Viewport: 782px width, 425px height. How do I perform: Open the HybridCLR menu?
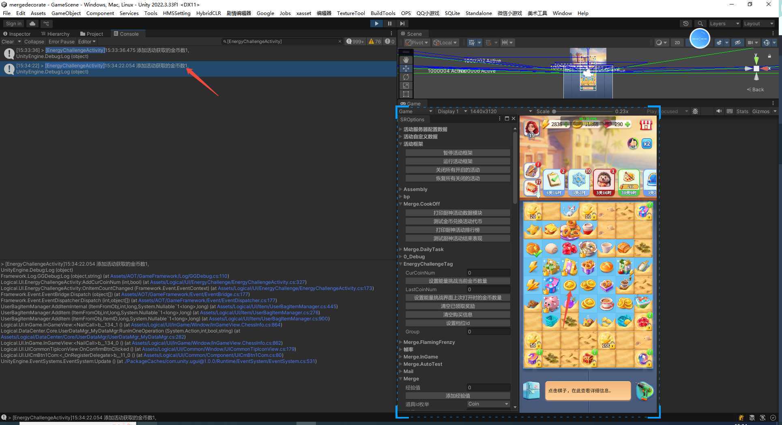tap(208, 13)
